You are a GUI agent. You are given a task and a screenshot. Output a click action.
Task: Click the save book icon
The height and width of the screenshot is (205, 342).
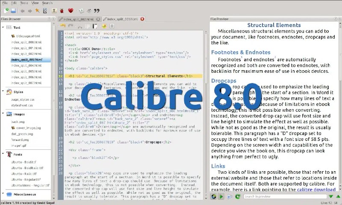click(13, 10)
